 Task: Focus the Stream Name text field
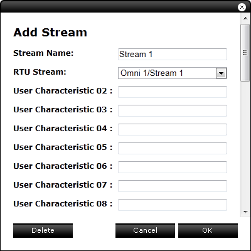pyautogui.click(x=173, y=55)
